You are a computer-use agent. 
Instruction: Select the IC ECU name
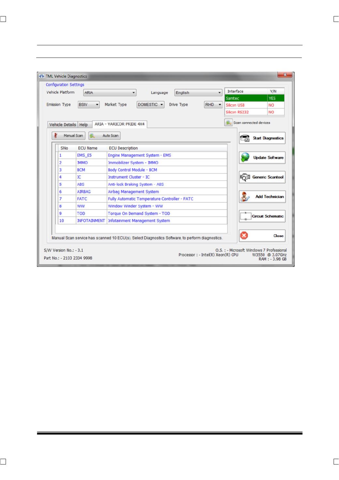click(79, 177)
